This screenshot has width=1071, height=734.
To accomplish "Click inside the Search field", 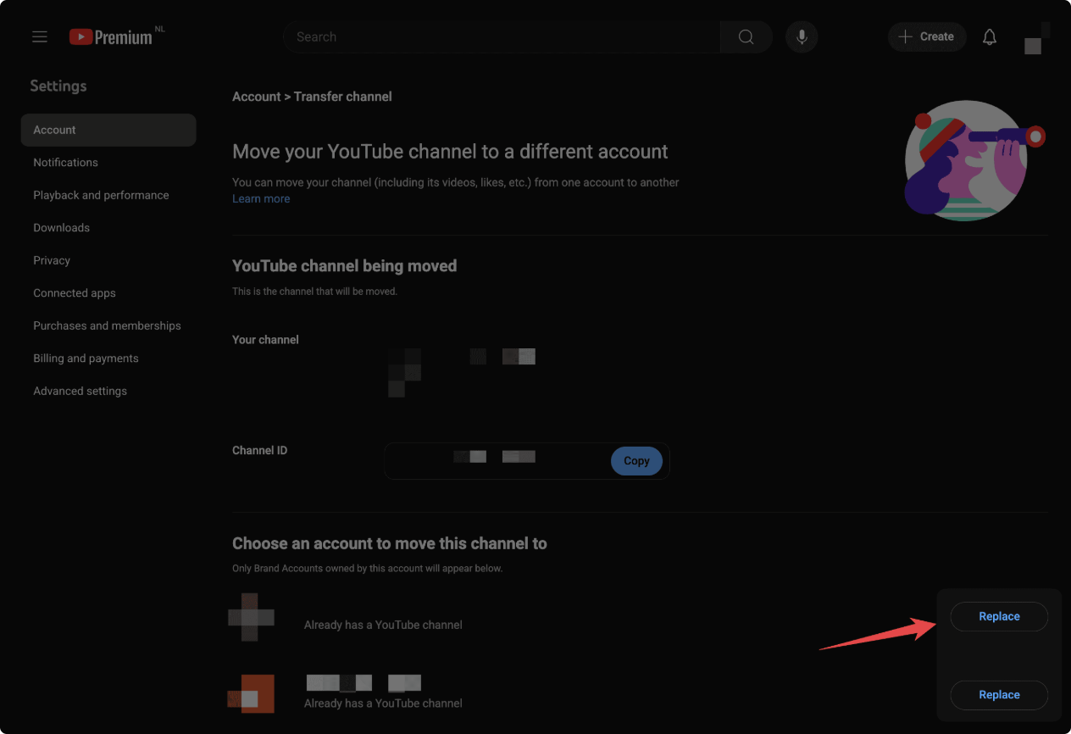I will point(500,37).
